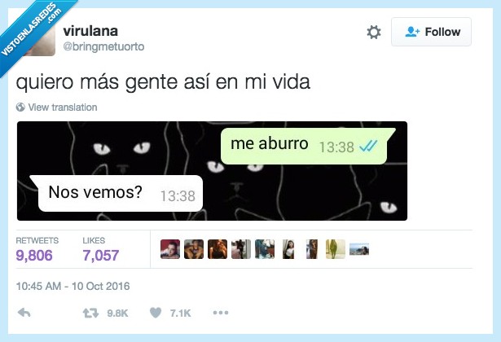Open the WhatsApp chat screenshot image
The width and height of the screenshot is (501, 342).
pyautogui.click(x=212, y=171)
